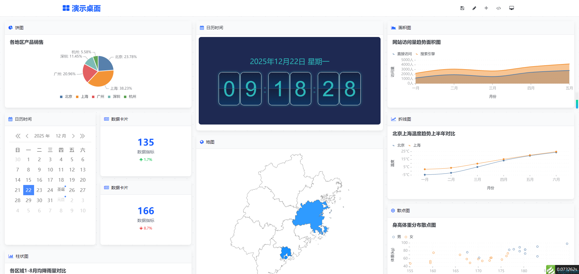579x274 pixels.
Task: Expand to next month with right chevron
Action: tap(73, 136)
